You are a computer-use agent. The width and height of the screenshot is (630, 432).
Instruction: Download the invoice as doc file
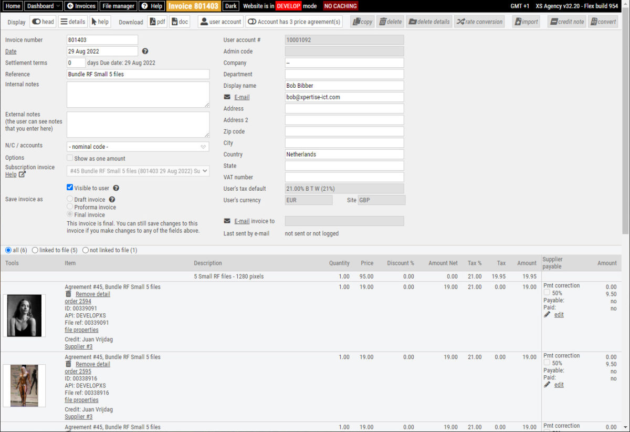click(x=180, y=22)
